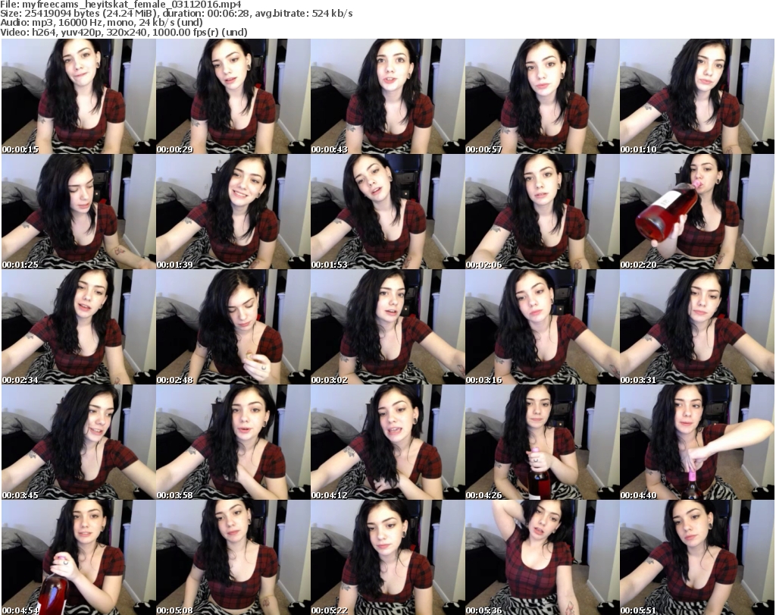Open thumbnail at 00:04:40
This screenshot has height=615, width=776.
point(697,442)
